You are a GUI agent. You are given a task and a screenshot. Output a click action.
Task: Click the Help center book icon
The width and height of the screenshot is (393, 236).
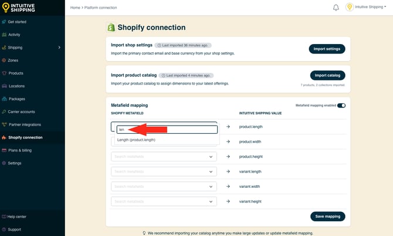[x=4, y=217]
